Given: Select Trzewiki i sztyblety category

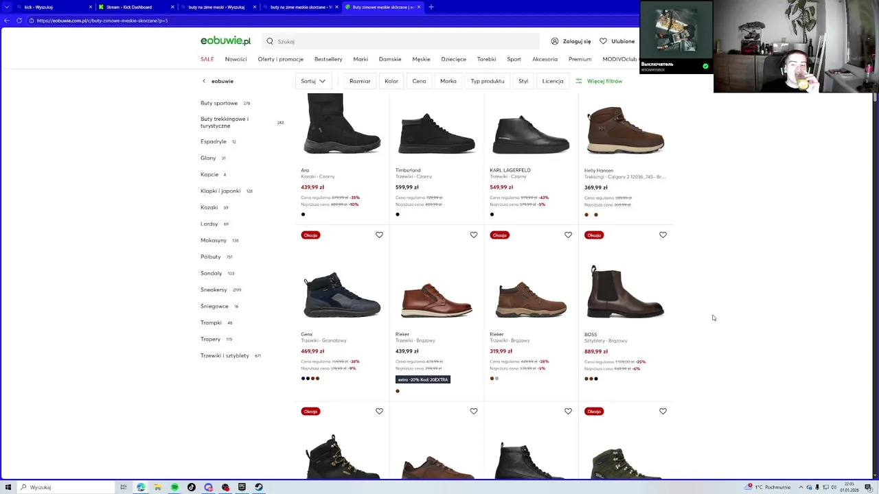Looking at the screenshot, I should point(225,355).
